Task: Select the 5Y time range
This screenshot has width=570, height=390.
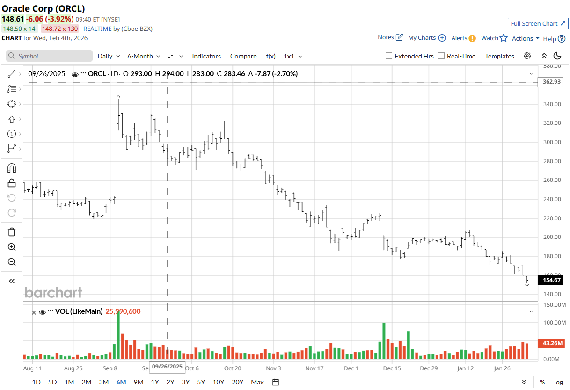Action: 201,382
